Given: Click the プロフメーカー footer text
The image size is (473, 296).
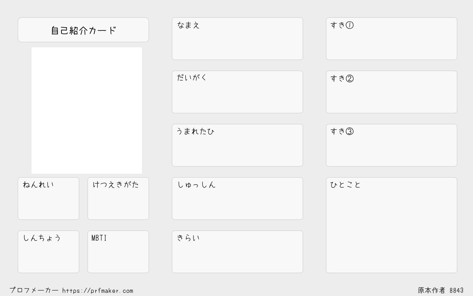Looking at the screenshot, I should click(x=34, y=290).
